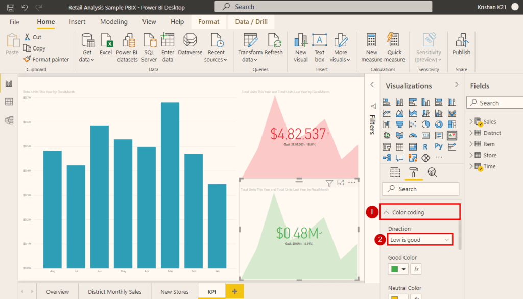Select the map visualization icon
The image size is (523, 299).
[x=387, y=135]
